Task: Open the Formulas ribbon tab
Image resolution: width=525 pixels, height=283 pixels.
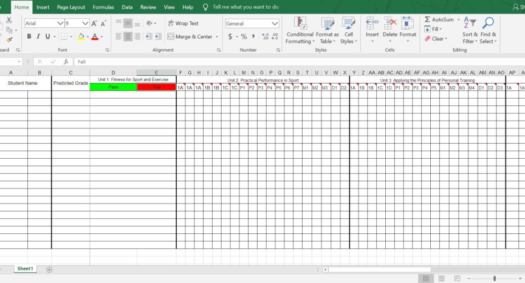Action: point(103,7)
